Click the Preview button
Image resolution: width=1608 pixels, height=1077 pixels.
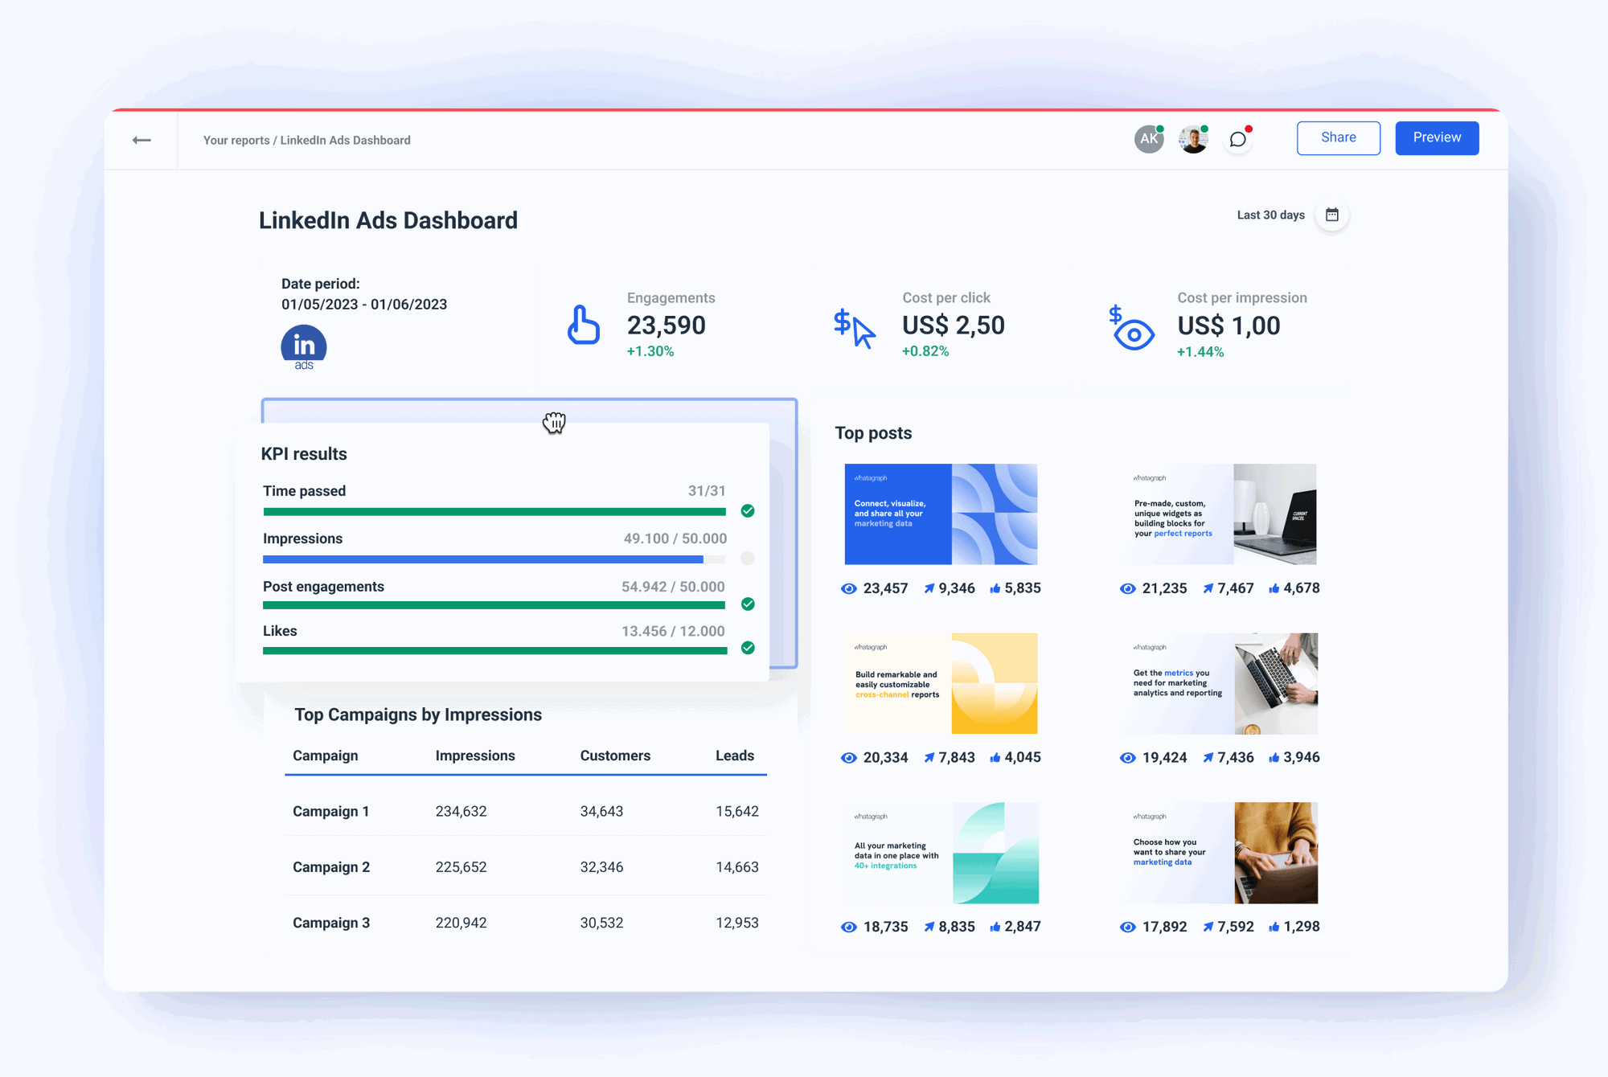pyautogui.click(x=1437, y=137)
